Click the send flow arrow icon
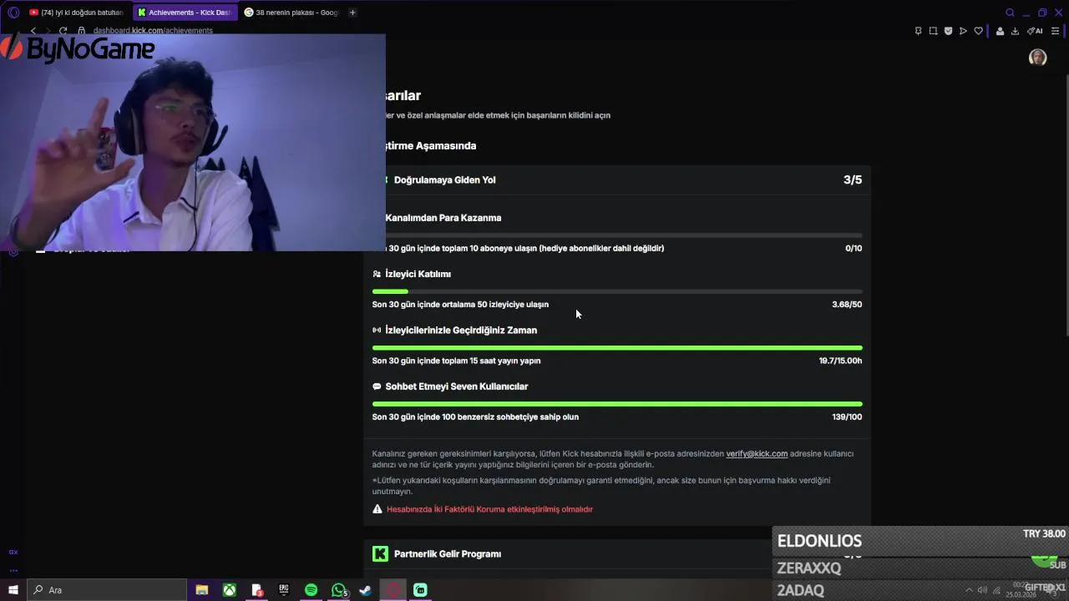1069x601 pixels. click(963, 31)
